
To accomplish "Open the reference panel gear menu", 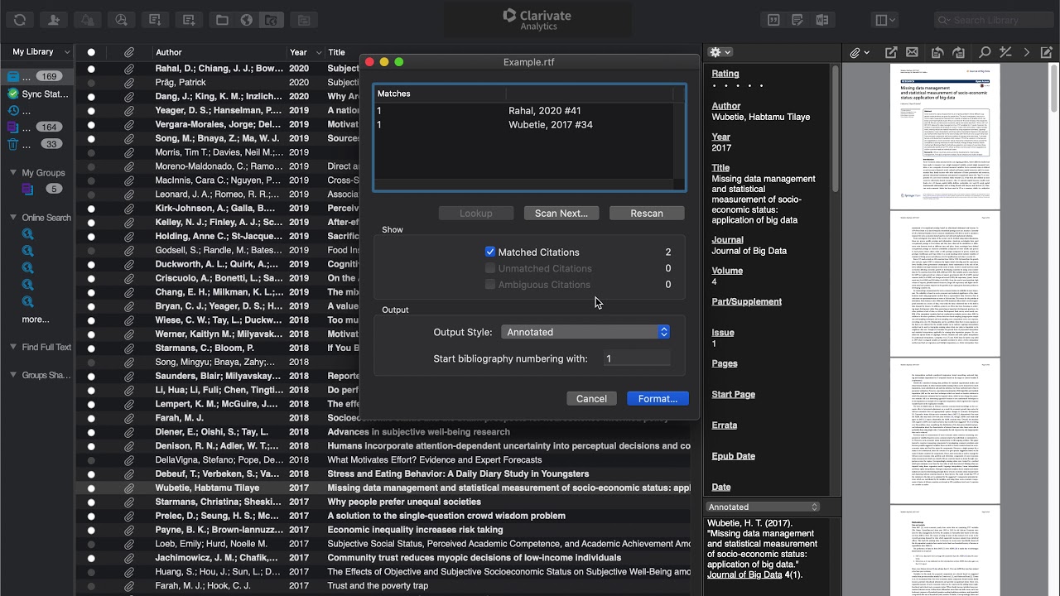I will pyautogui.click(x=721, y=52).
